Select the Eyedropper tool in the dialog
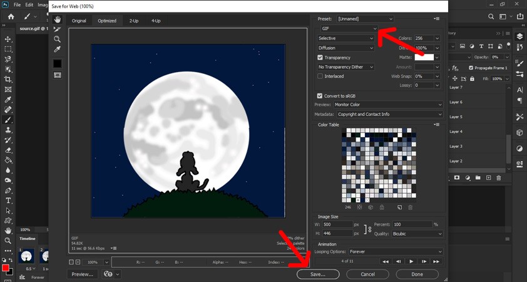527x282 pixels. [58, 49]
